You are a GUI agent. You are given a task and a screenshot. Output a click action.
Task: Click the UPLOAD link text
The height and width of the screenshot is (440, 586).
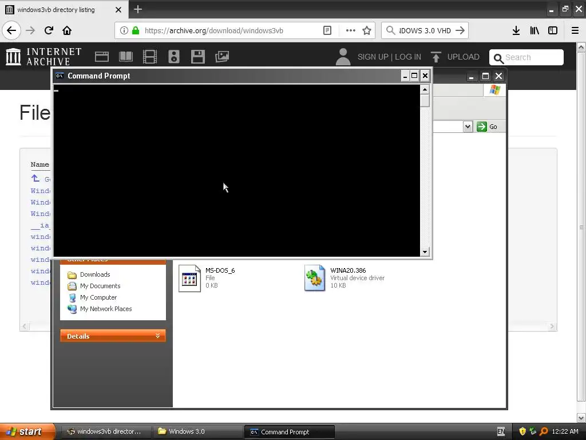464,57
